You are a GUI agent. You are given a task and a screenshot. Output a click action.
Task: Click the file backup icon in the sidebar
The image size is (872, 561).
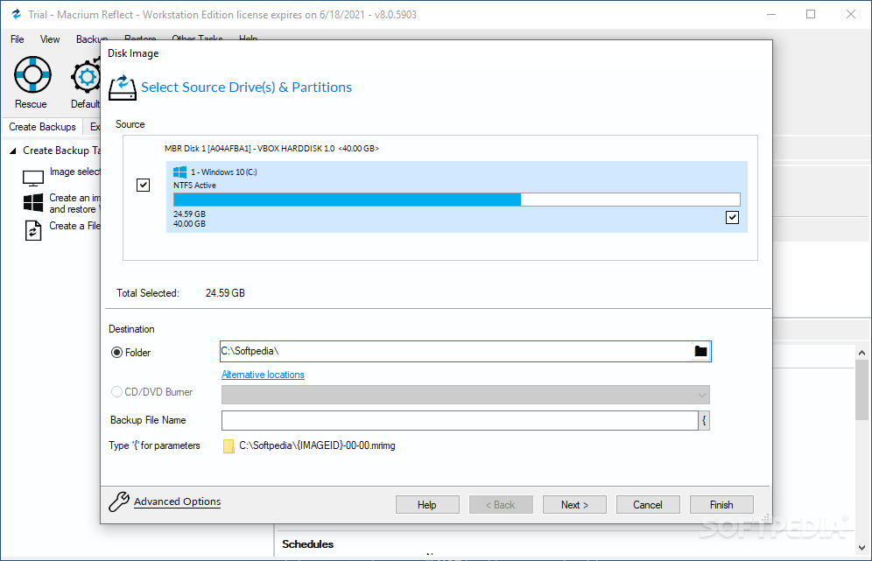tap(33, 230)
